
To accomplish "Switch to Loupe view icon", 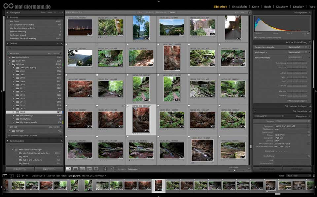I will [75, 169].
